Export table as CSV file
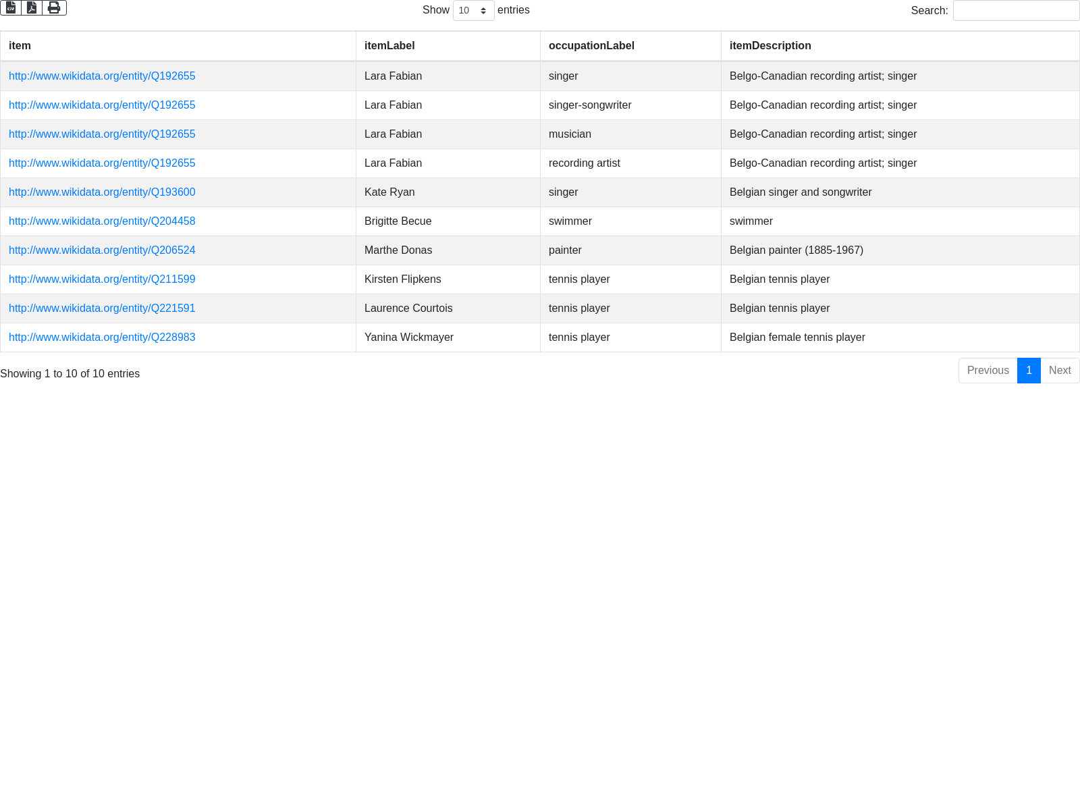 (x=11, y=7)
